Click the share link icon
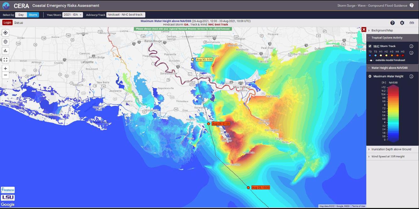This screenshot has height=209, width=419. pos(411,23)
